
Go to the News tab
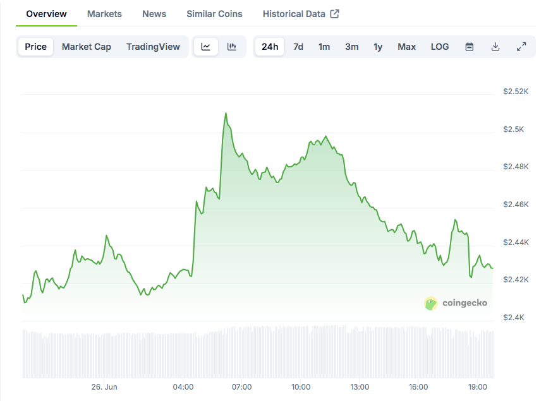(154, 14)
